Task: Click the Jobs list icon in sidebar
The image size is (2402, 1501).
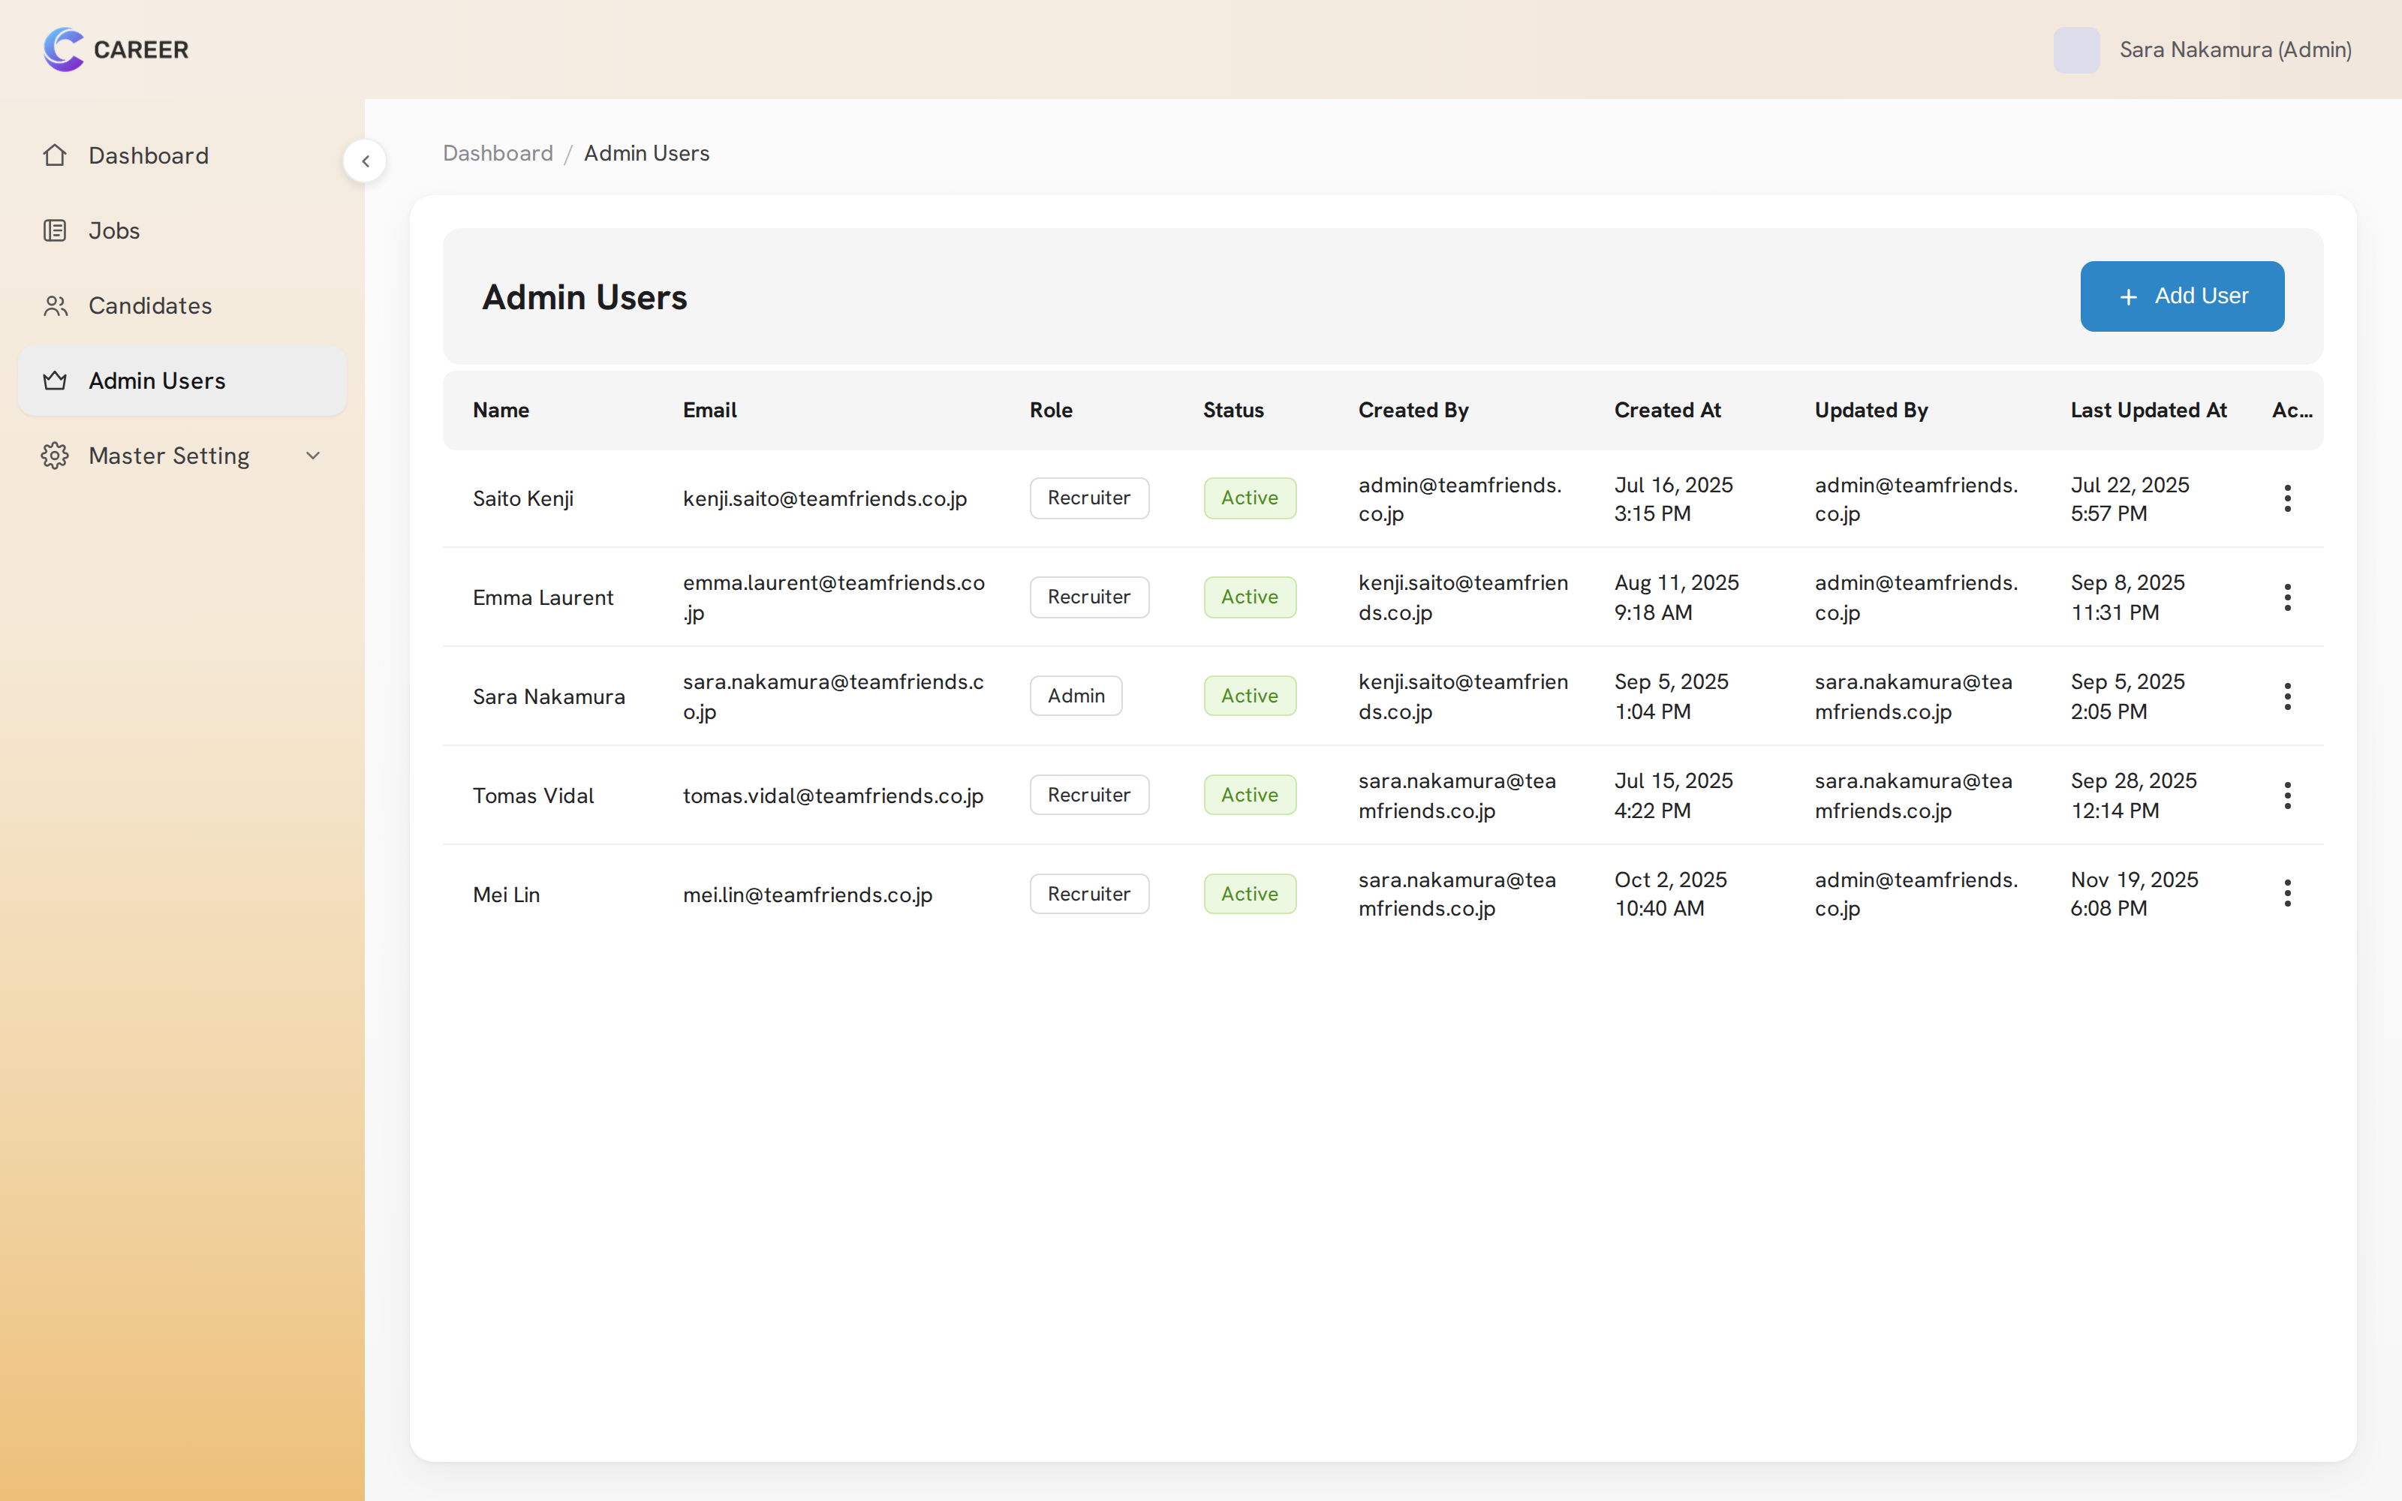Action: click(x=56, y=230)
